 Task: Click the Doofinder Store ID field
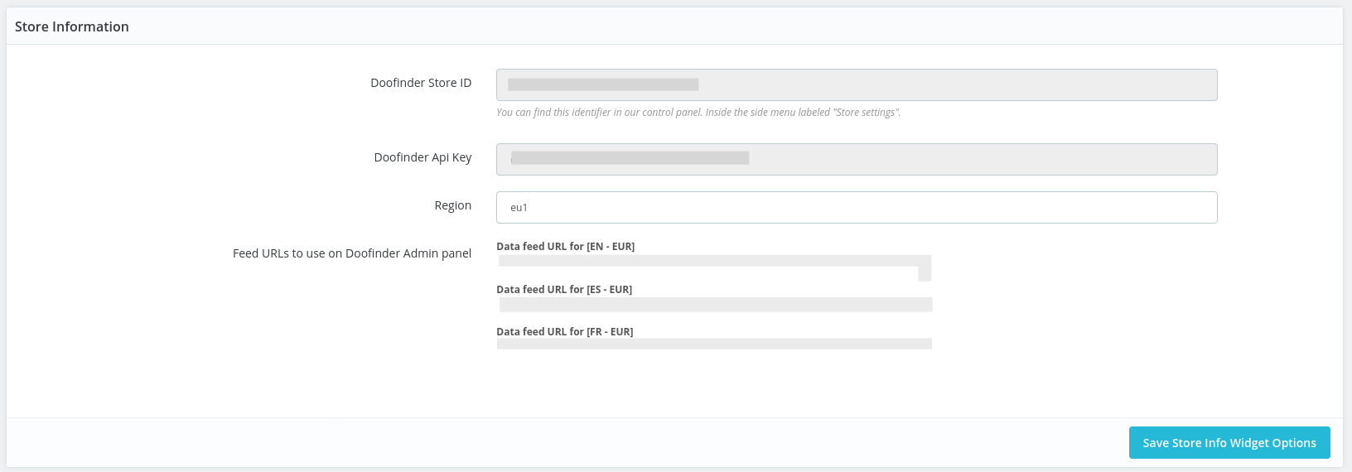click(x=857, y=84)
